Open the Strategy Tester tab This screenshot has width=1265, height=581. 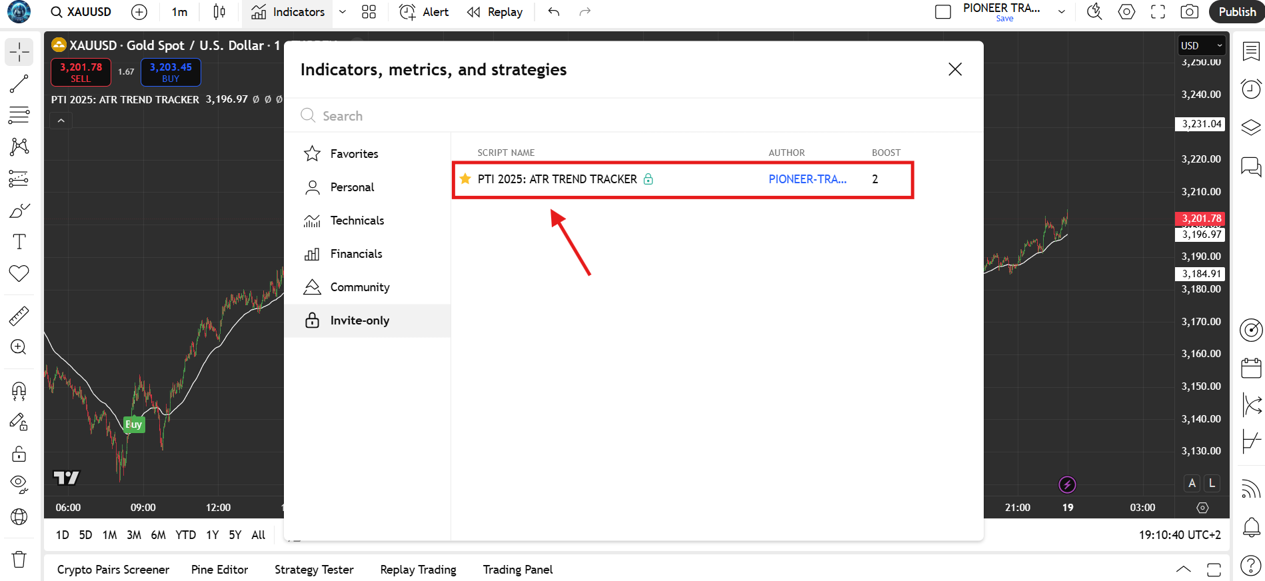click(314, 570)
